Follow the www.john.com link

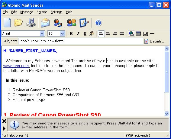[16, 66]
